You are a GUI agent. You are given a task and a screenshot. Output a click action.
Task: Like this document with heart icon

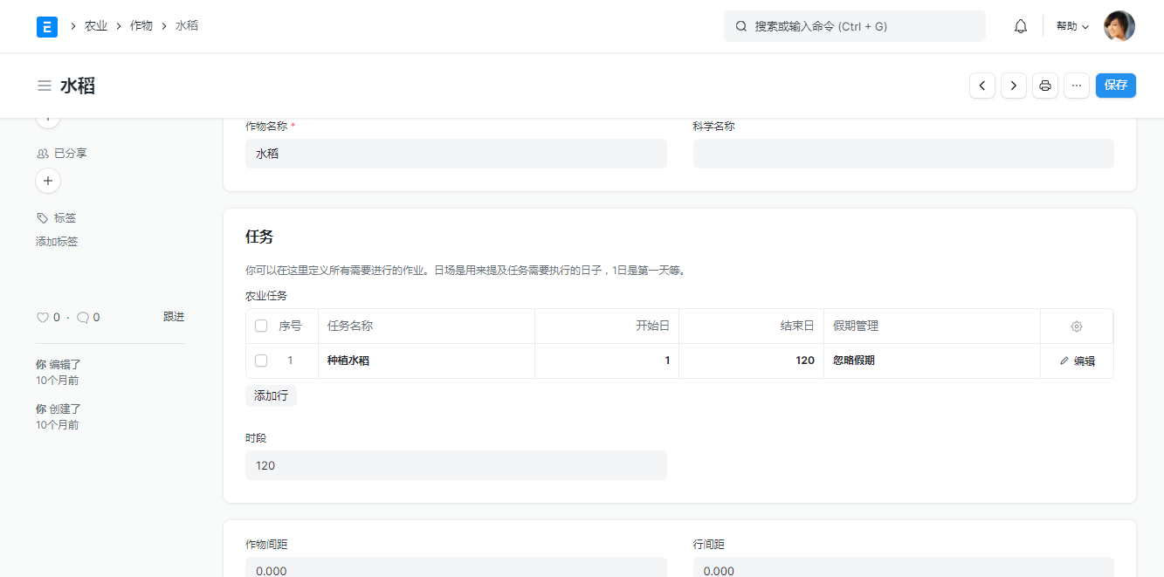[x=42, y=318]
